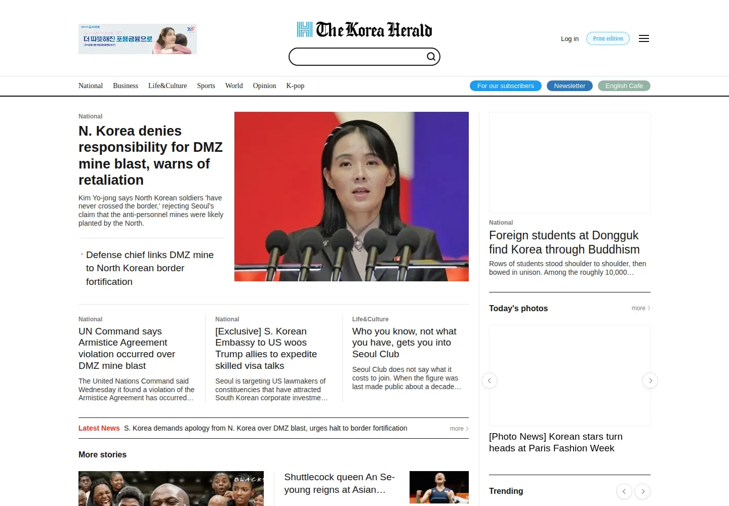Click the Latest News label
Screen dimensions: 729x506
[99, 428]
